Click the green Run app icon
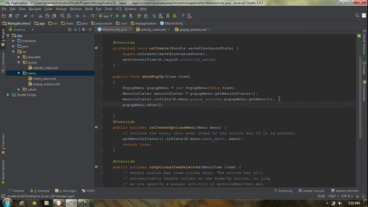The width and height of the screenshot is (368, 207). point(117,16)
